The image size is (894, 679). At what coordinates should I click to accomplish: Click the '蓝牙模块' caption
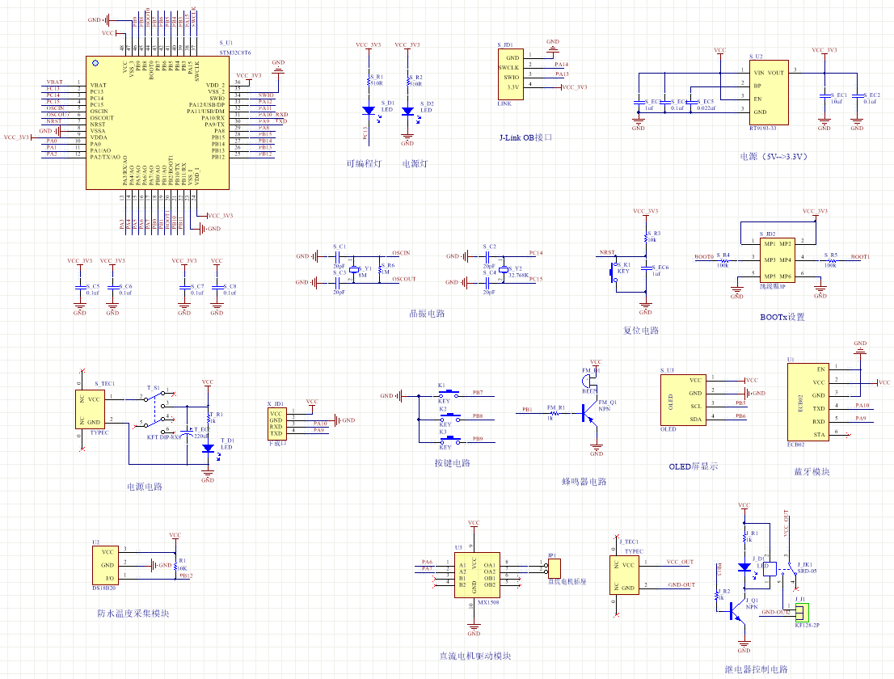[812, 472]
